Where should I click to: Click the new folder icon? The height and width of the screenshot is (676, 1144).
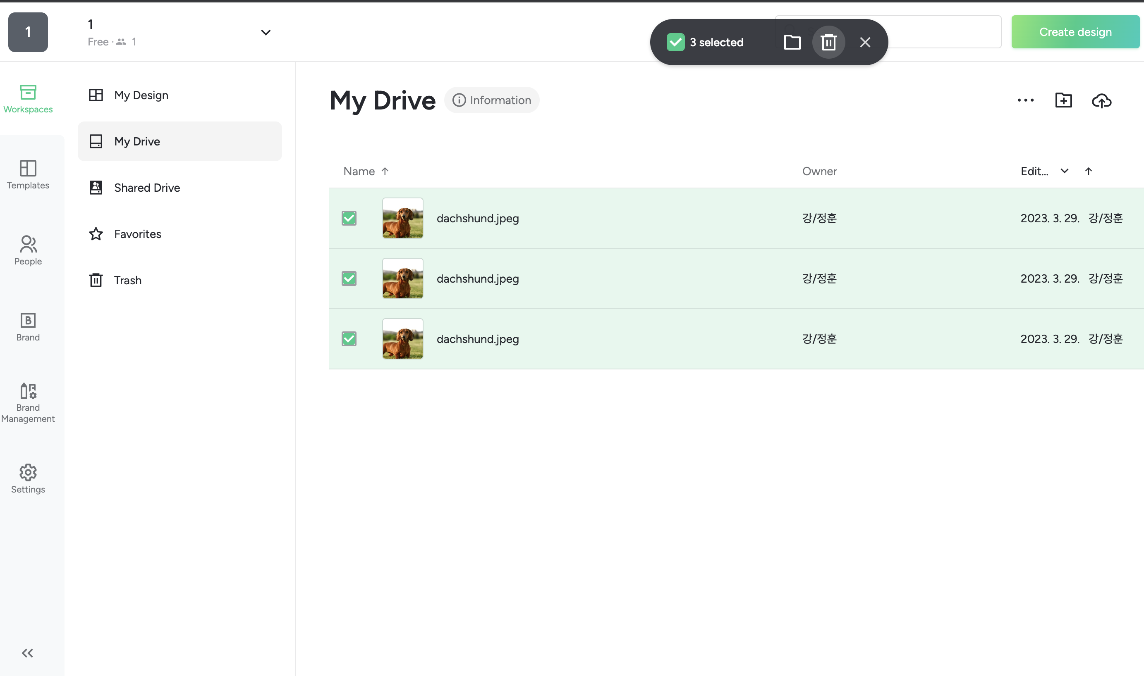[1063, 100]
